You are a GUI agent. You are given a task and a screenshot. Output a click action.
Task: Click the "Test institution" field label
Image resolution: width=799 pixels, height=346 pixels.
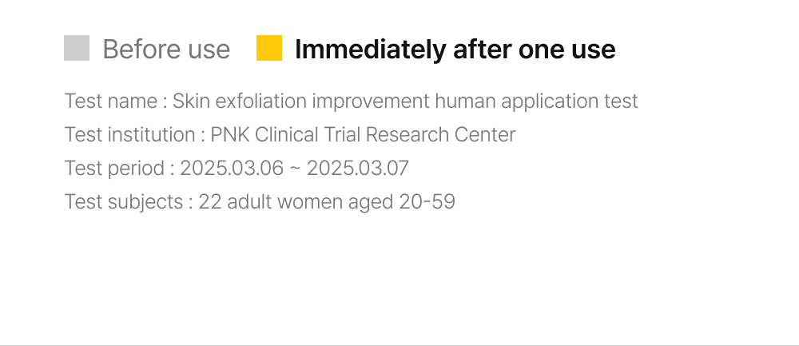(129, 134)
